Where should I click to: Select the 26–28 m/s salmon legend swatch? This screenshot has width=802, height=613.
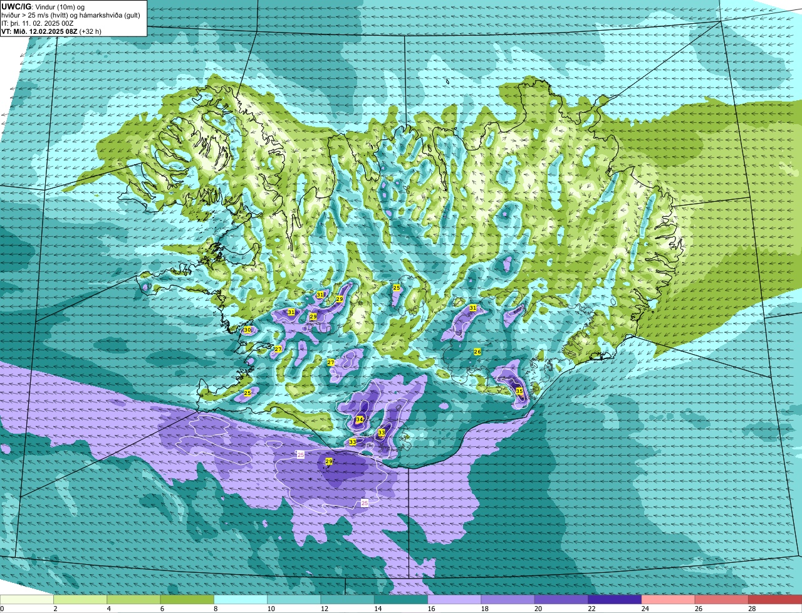[722, 599]
